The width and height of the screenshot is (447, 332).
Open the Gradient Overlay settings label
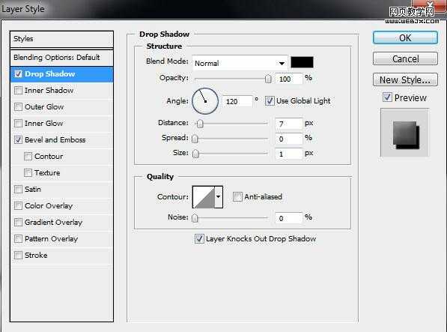pos(54,222)
